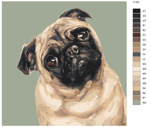Viewport: 151px width, 127px height.
Task: Pick the @3 charcoal color swatch
Action: [136, 21]
